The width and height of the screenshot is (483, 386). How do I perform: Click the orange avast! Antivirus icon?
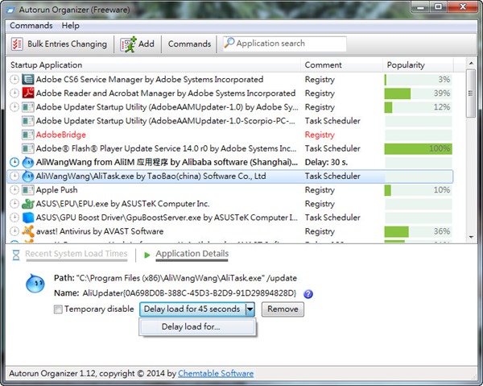(27, 231)
